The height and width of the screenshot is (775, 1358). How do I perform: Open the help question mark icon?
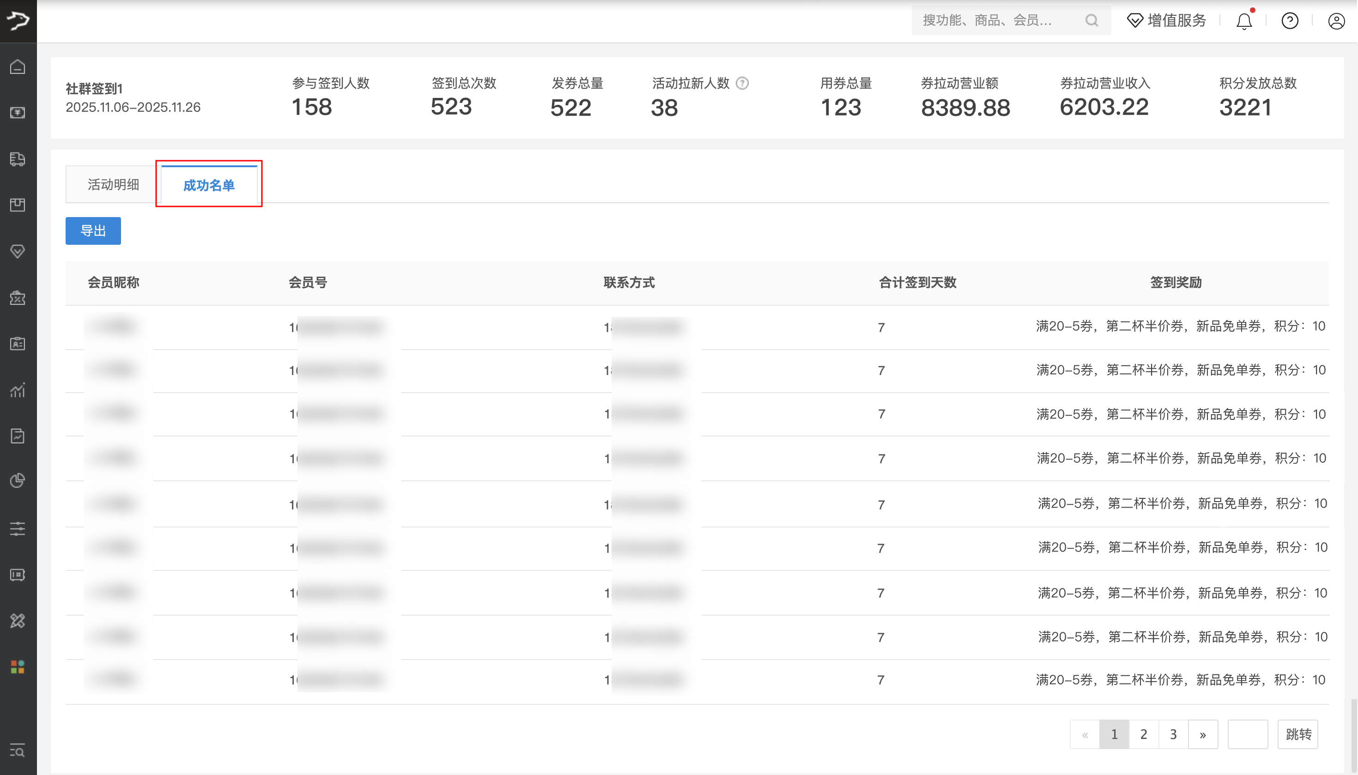tap(1289, 21)
